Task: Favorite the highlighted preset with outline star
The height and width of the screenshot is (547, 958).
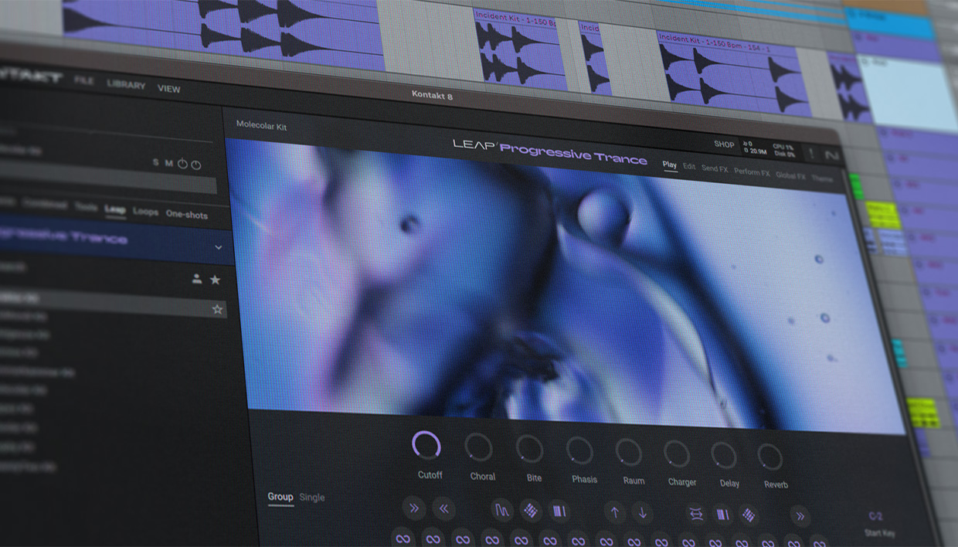Action: click(x=217, y=309)
